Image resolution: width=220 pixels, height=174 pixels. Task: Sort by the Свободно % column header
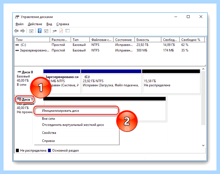pyautogui.click(x=192, y=40)
